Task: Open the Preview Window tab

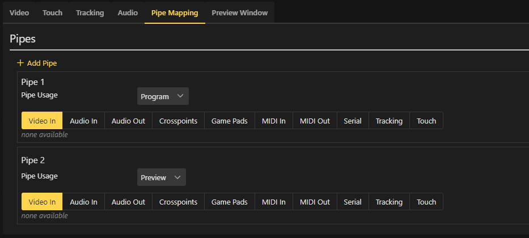Action: pyautogui.click(x=239, y=12)
